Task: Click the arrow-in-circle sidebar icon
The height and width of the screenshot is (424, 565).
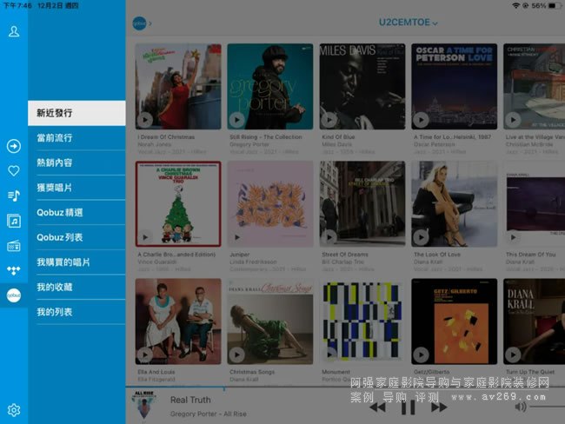Action: [x=14, y=146]
